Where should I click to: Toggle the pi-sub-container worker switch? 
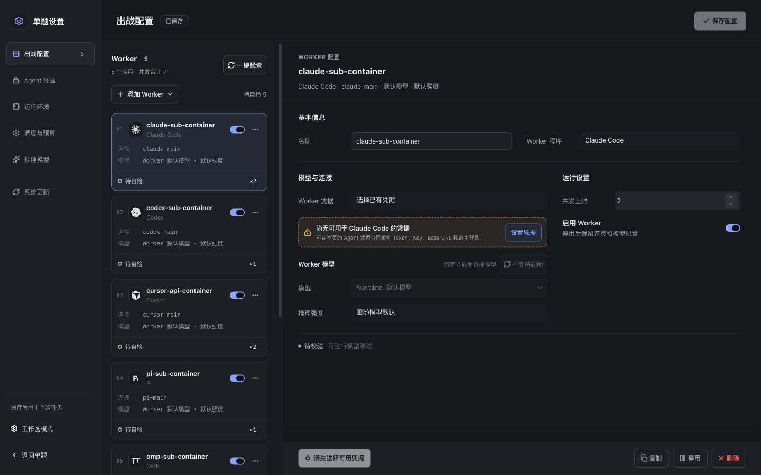237,378
